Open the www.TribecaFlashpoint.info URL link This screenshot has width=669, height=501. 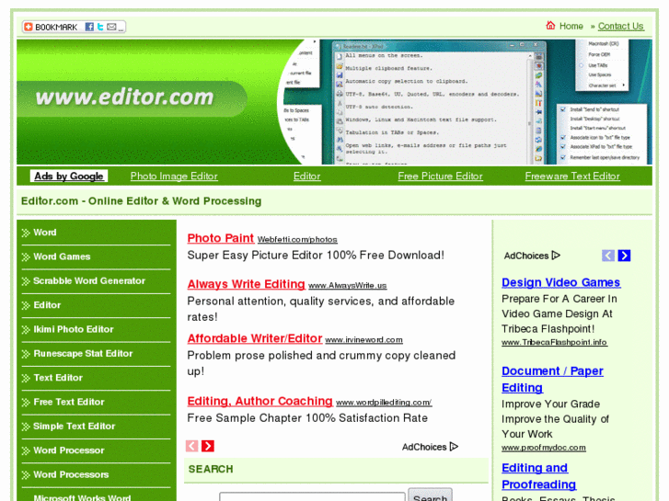554,342
